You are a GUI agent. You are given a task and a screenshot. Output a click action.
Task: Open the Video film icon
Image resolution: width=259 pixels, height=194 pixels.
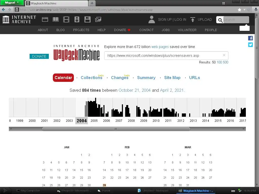click(x=66, y=19)
